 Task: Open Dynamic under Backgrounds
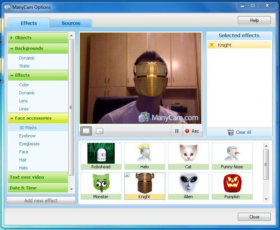click(27, 58)
